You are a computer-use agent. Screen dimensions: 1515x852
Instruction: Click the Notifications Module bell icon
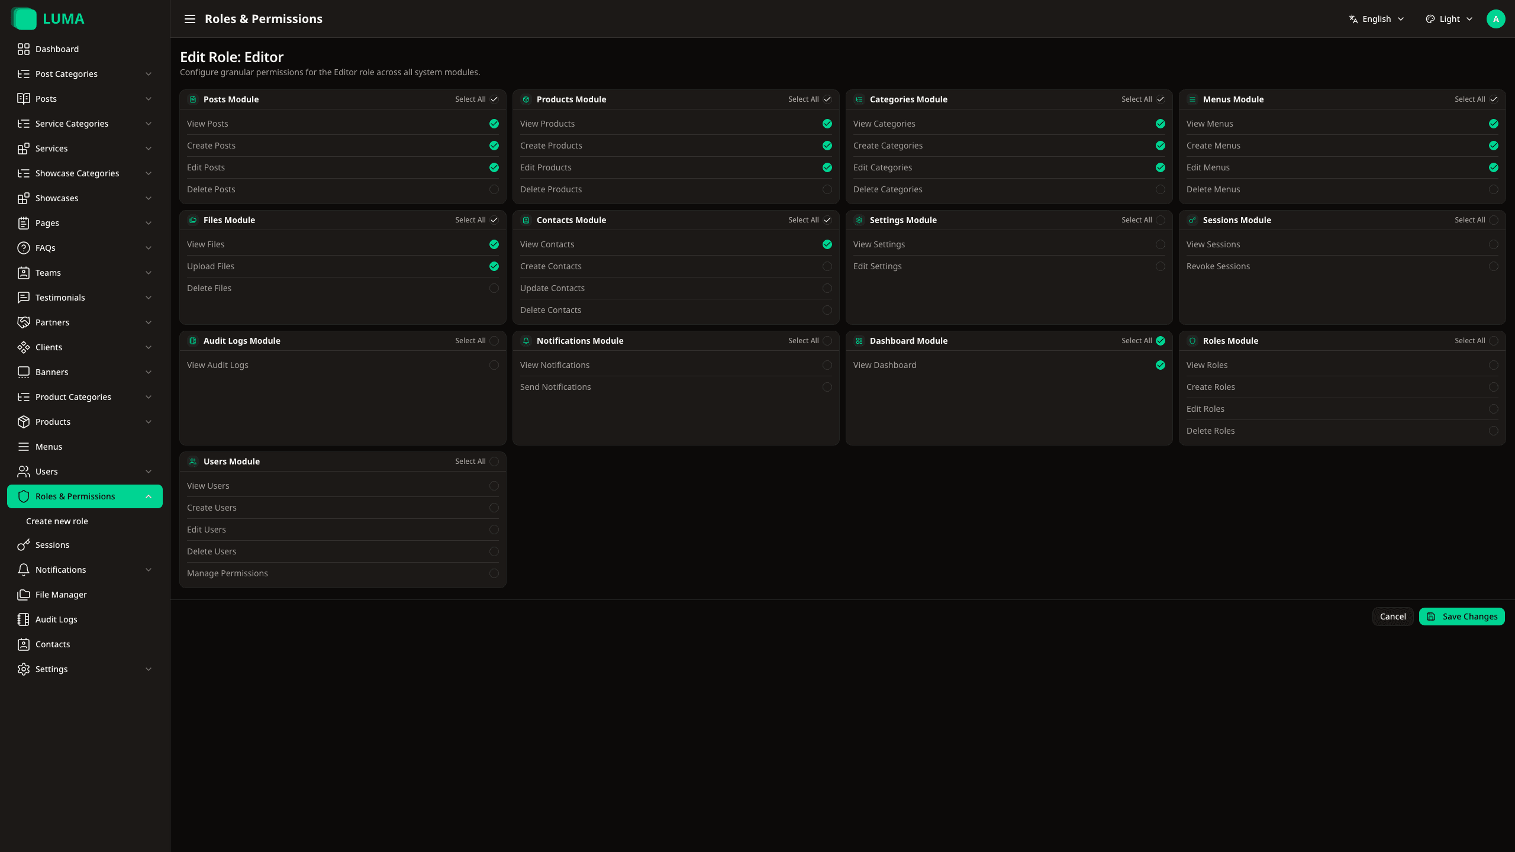click(x=526, y=341)
